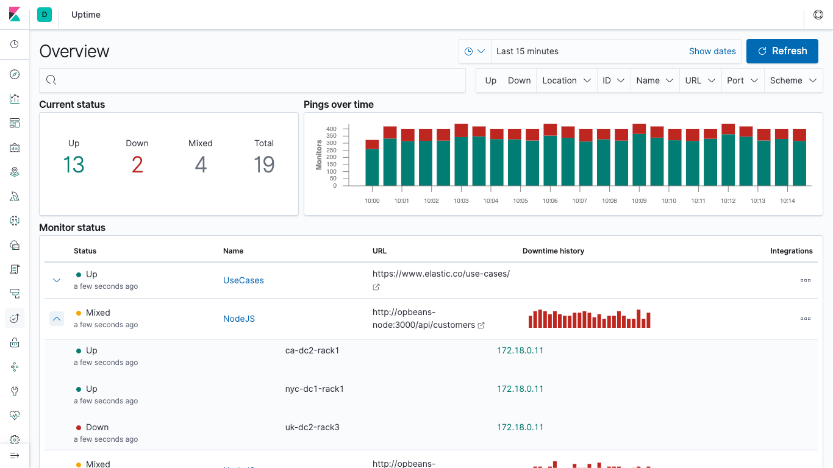Click the Refresh button
Screen dimensions: 833x468
click(x=782, y=51)
